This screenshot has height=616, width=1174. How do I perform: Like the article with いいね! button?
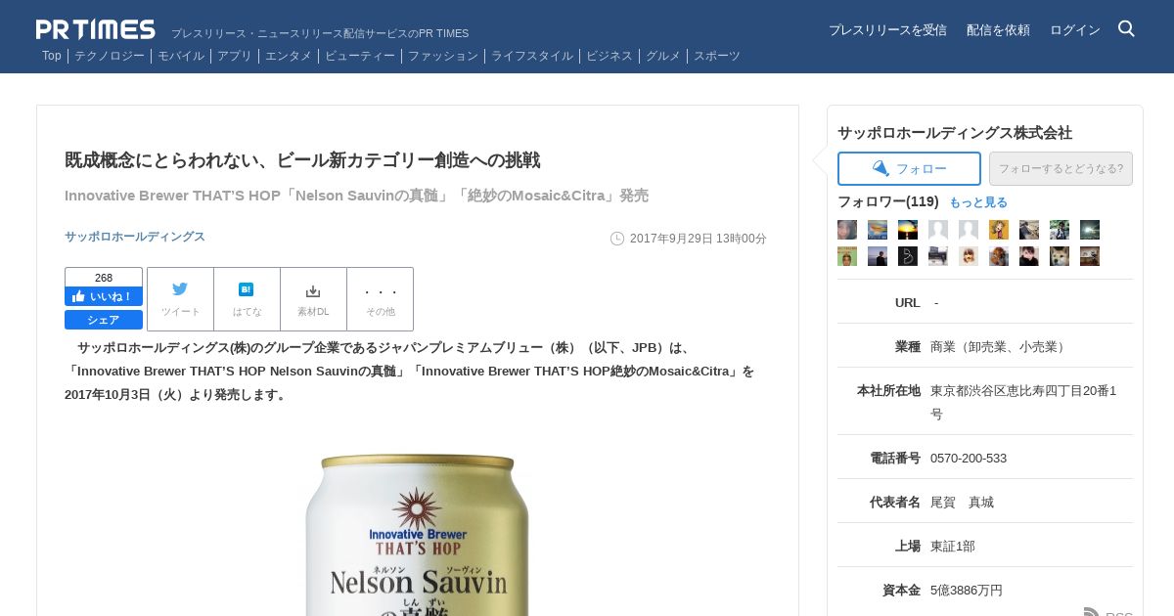pyautogui.click(x=104, y=296)
